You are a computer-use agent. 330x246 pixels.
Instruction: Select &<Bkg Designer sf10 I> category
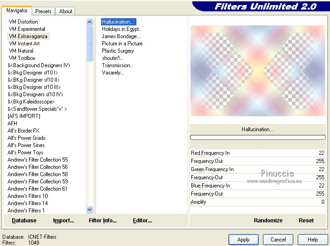click(33, 73)
